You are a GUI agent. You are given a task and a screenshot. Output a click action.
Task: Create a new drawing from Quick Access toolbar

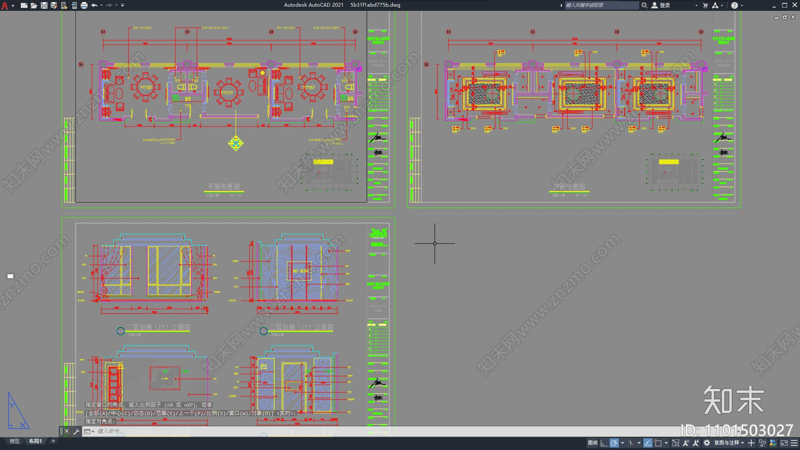coord(23,5)
